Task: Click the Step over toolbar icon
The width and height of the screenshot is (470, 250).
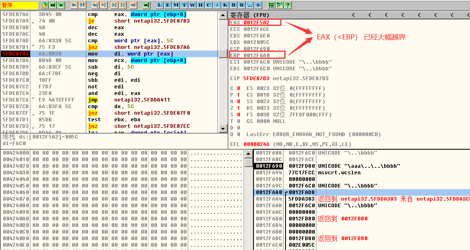Action: 104,5
